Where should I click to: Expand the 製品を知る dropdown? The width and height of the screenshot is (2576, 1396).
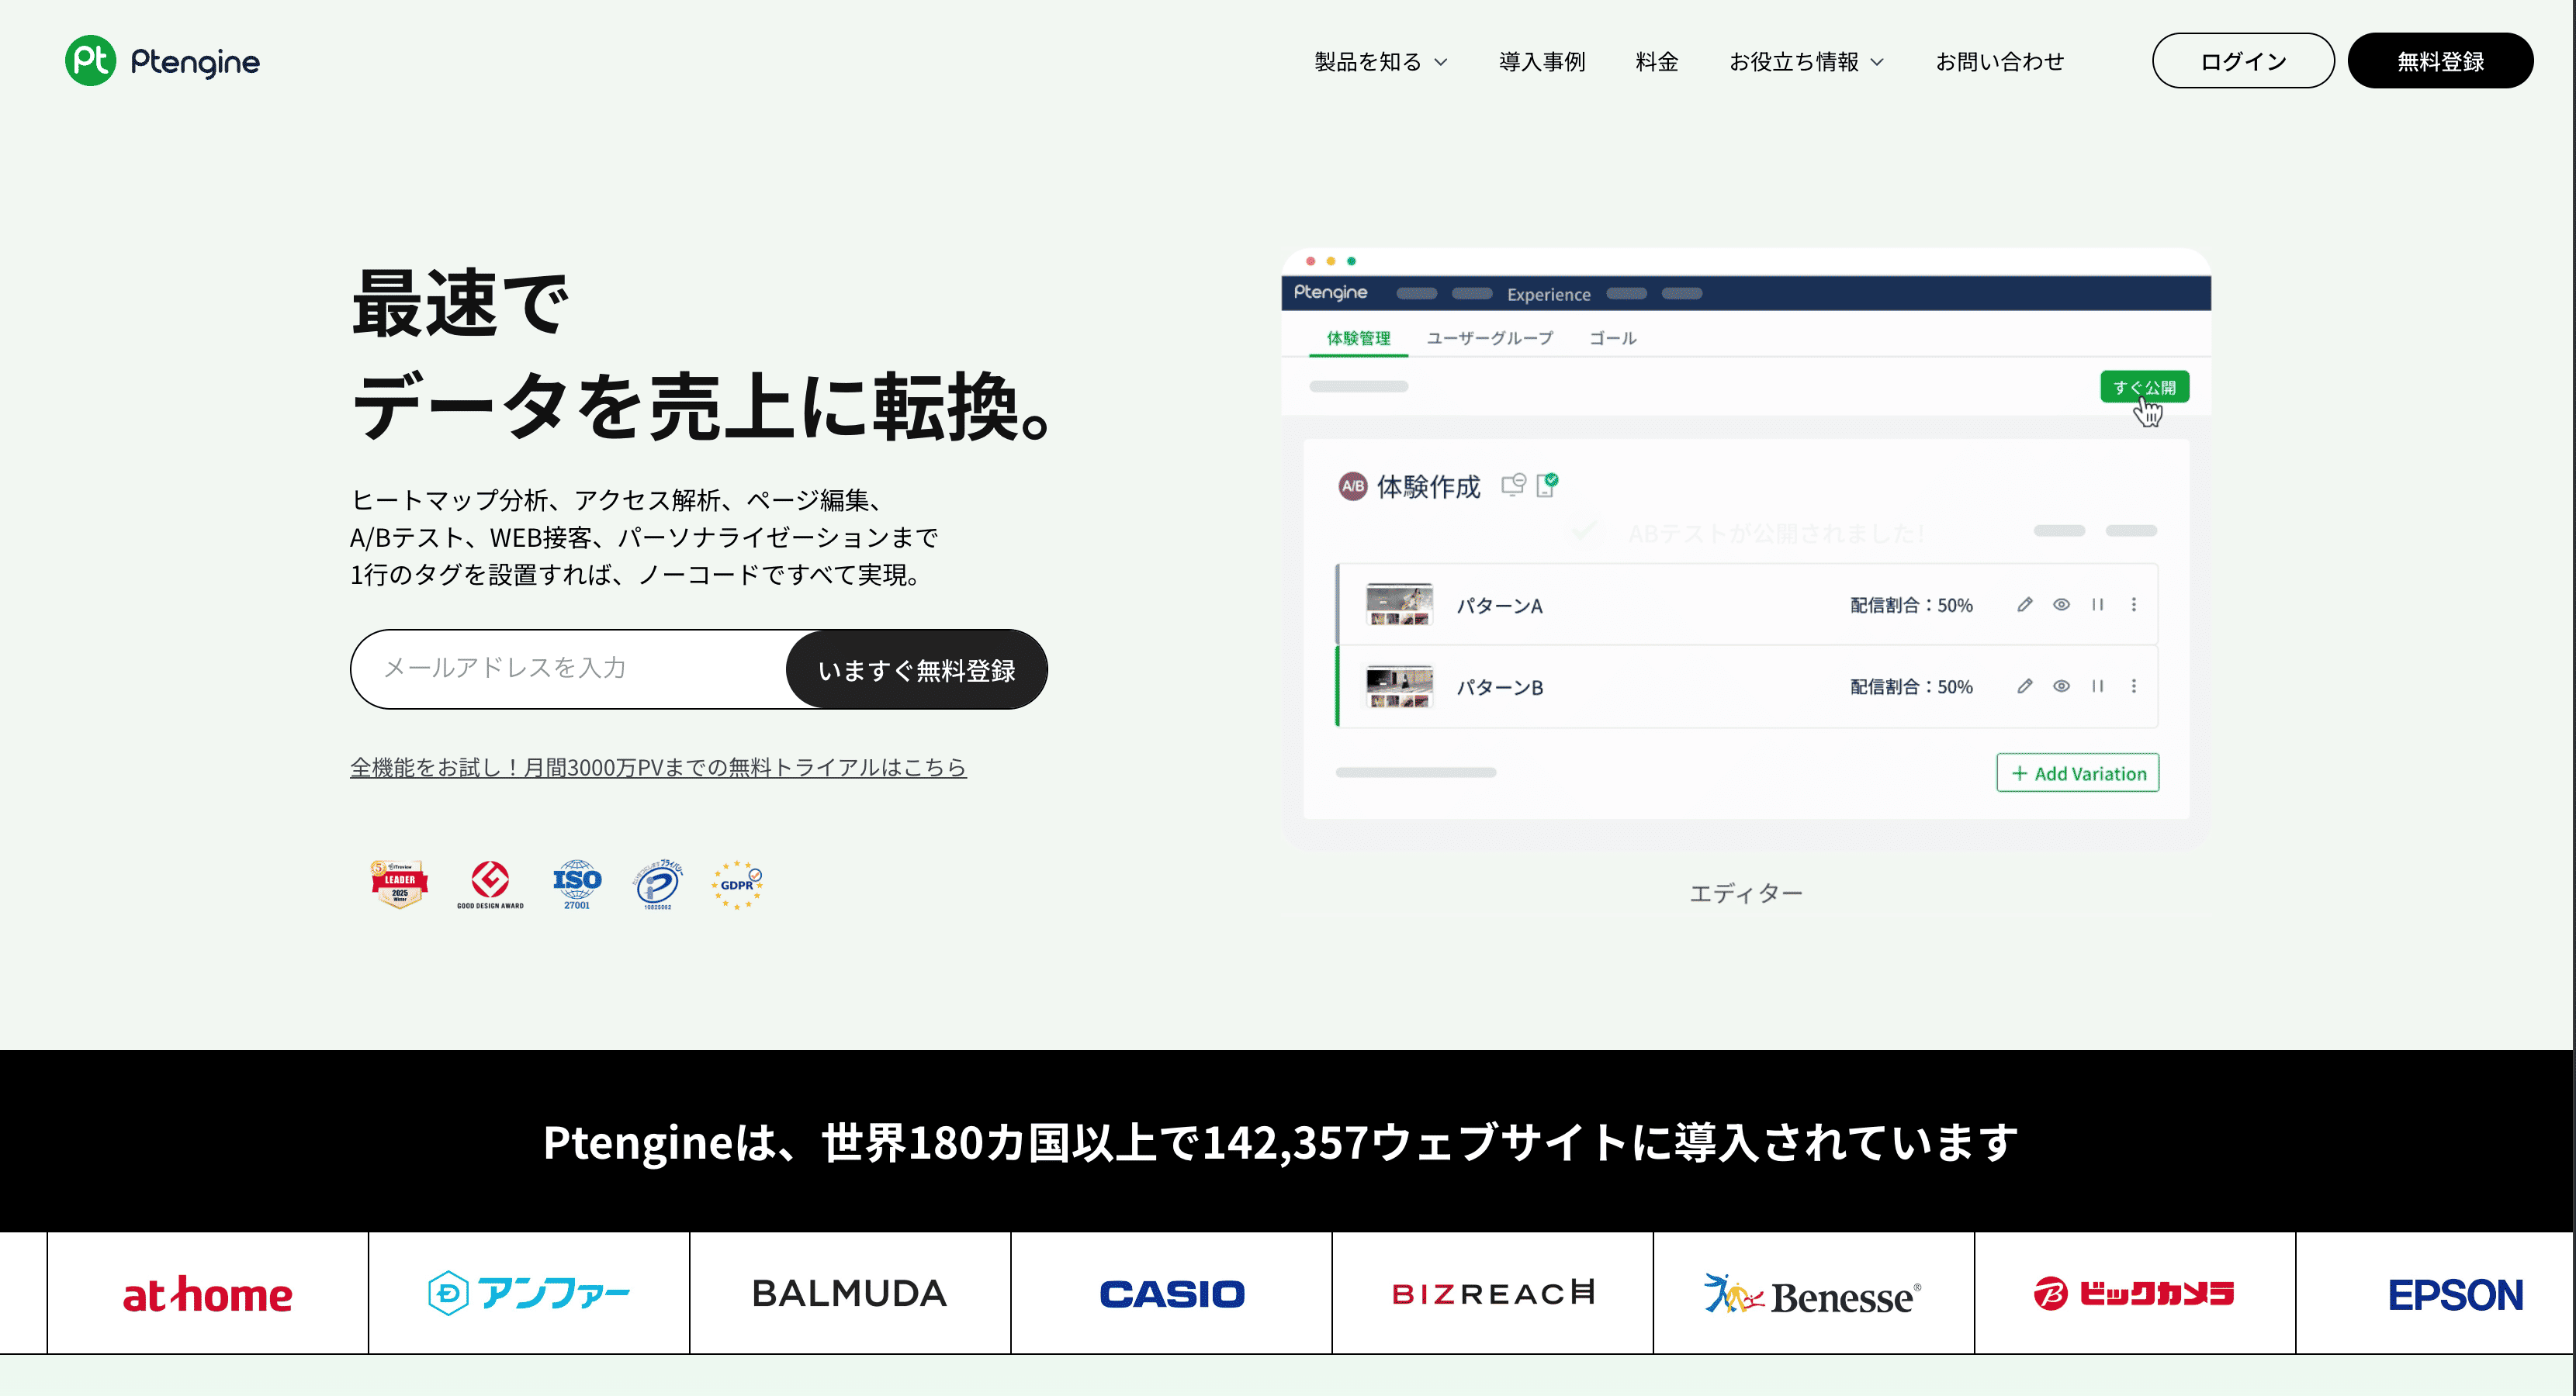[x=1378, y=61]
